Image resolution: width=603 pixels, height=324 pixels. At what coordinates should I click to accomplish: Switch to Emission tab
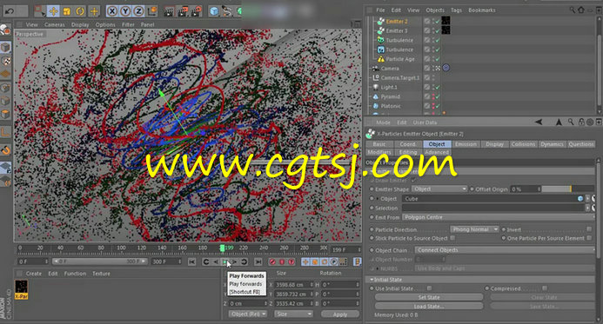click(466, 144)
